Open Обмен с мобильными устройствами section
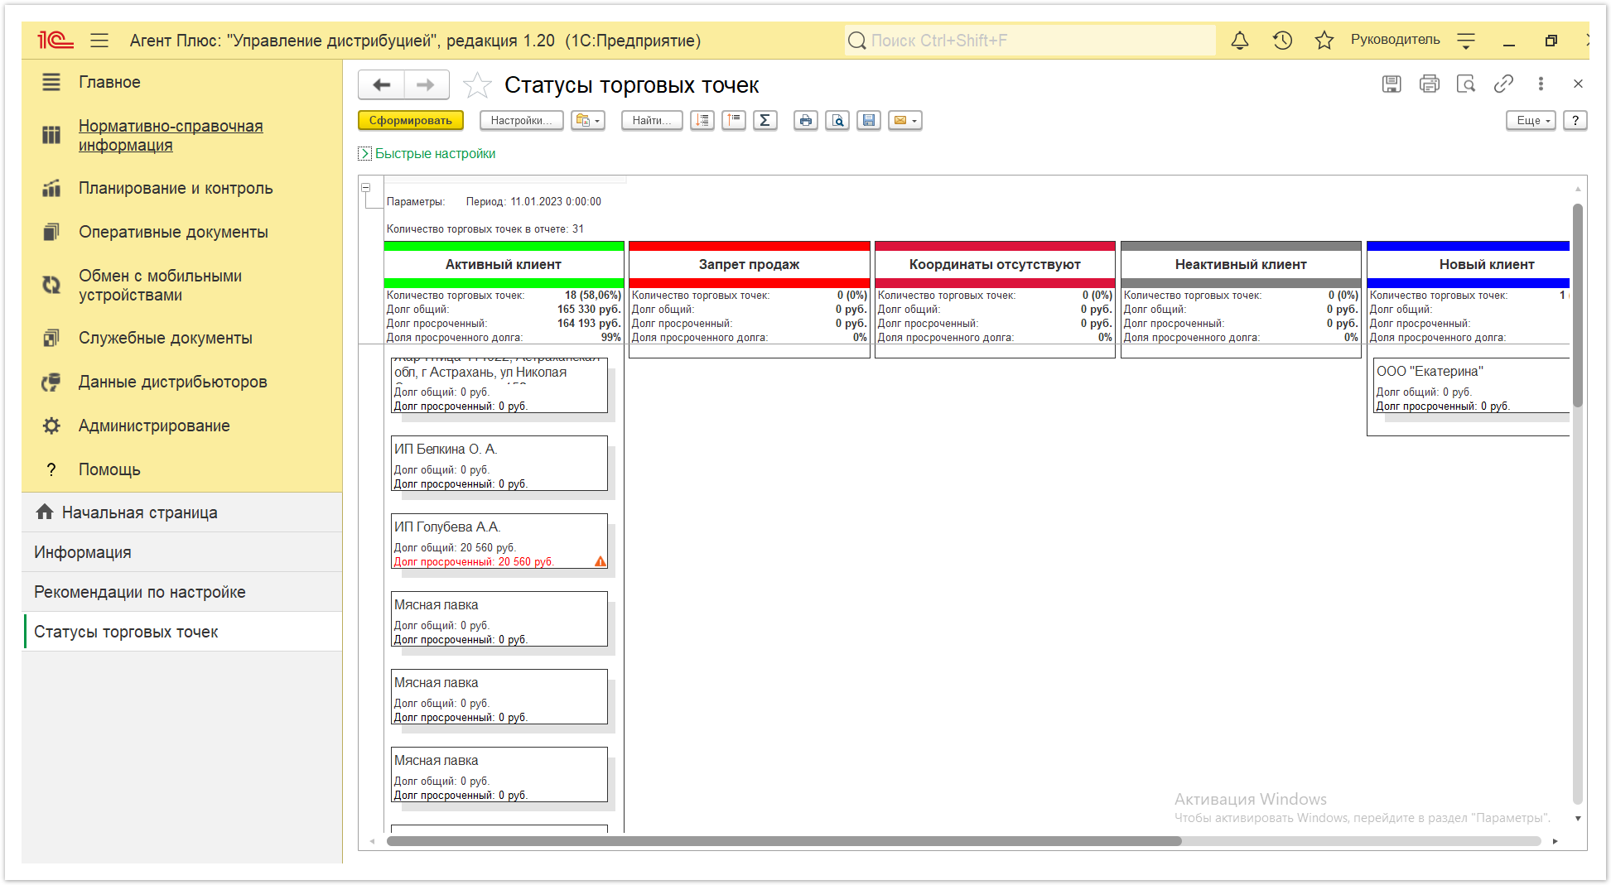The height and width of the screenshot is (885, 1611). click(161, 285)
